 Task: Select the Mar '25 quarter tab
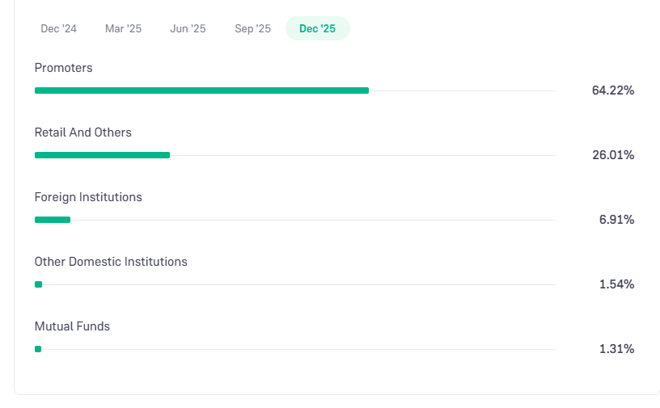[123, 28]
